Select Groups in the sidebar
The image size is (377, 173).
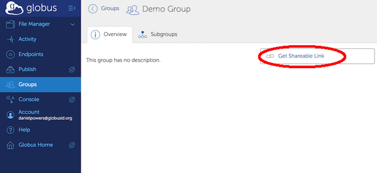coord(41,85)
